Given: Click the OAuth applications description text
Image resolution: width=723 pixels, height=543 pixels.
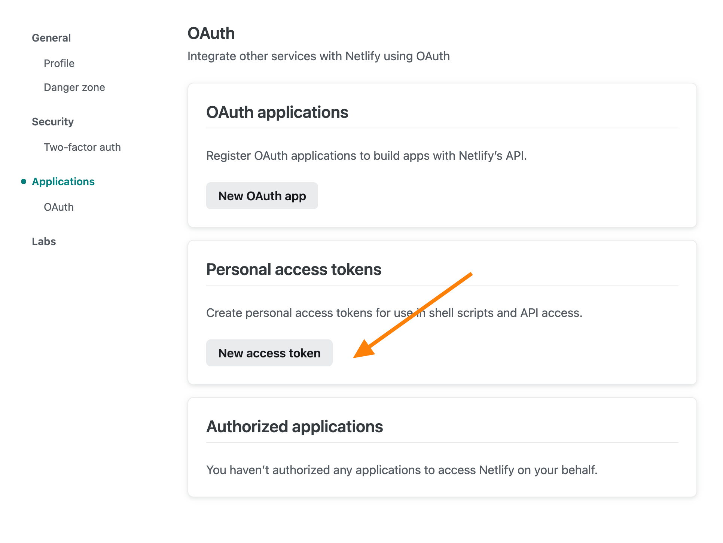Looking at the screenshot, I should click(366, 156).
